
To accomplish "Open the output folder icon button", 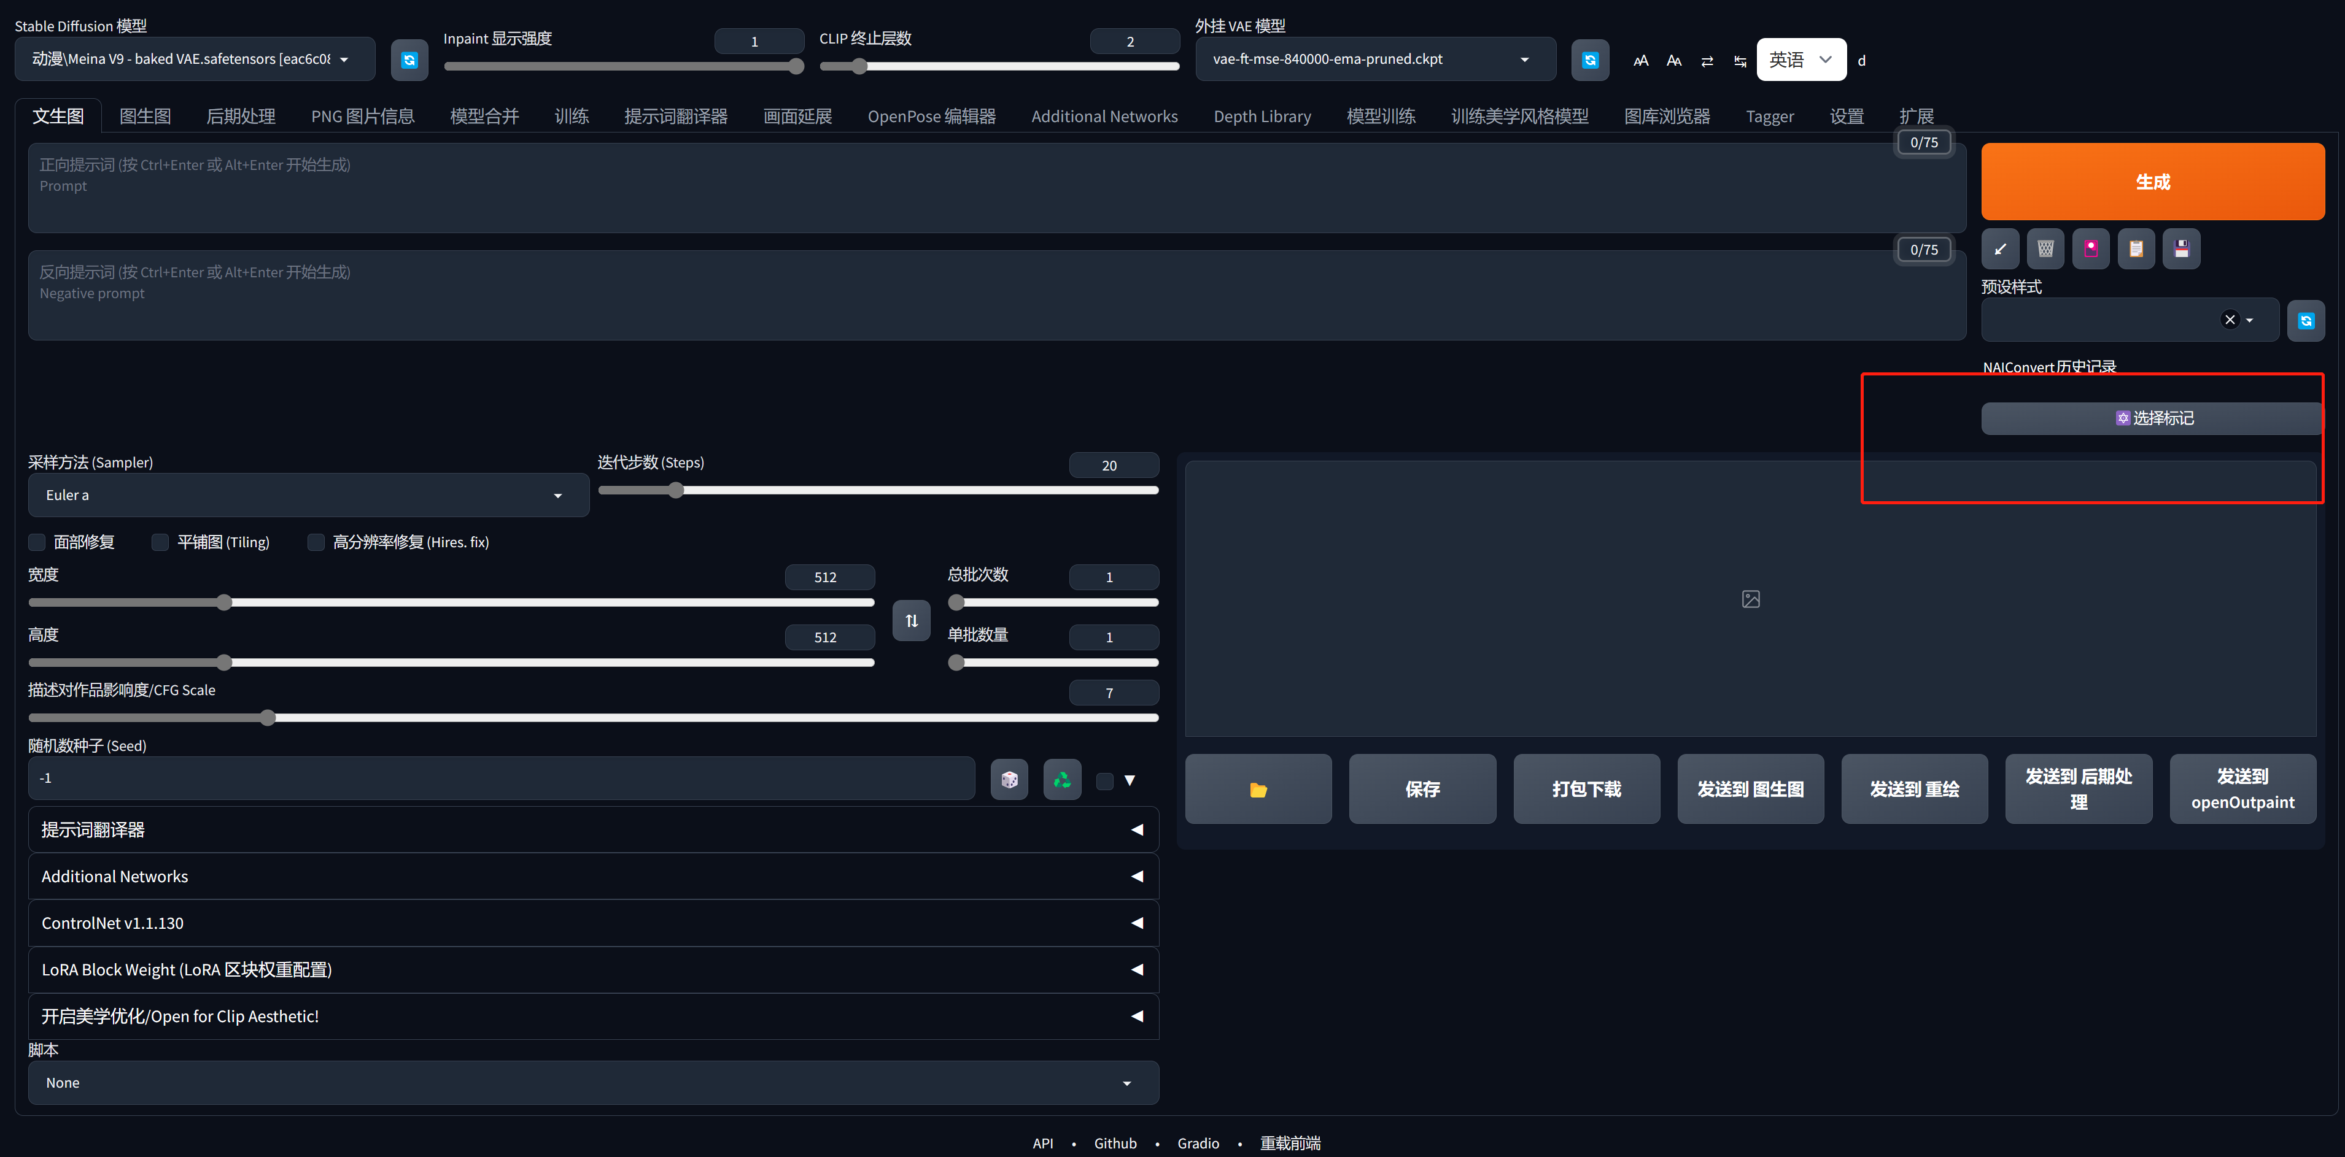I will coord(1258,790).
